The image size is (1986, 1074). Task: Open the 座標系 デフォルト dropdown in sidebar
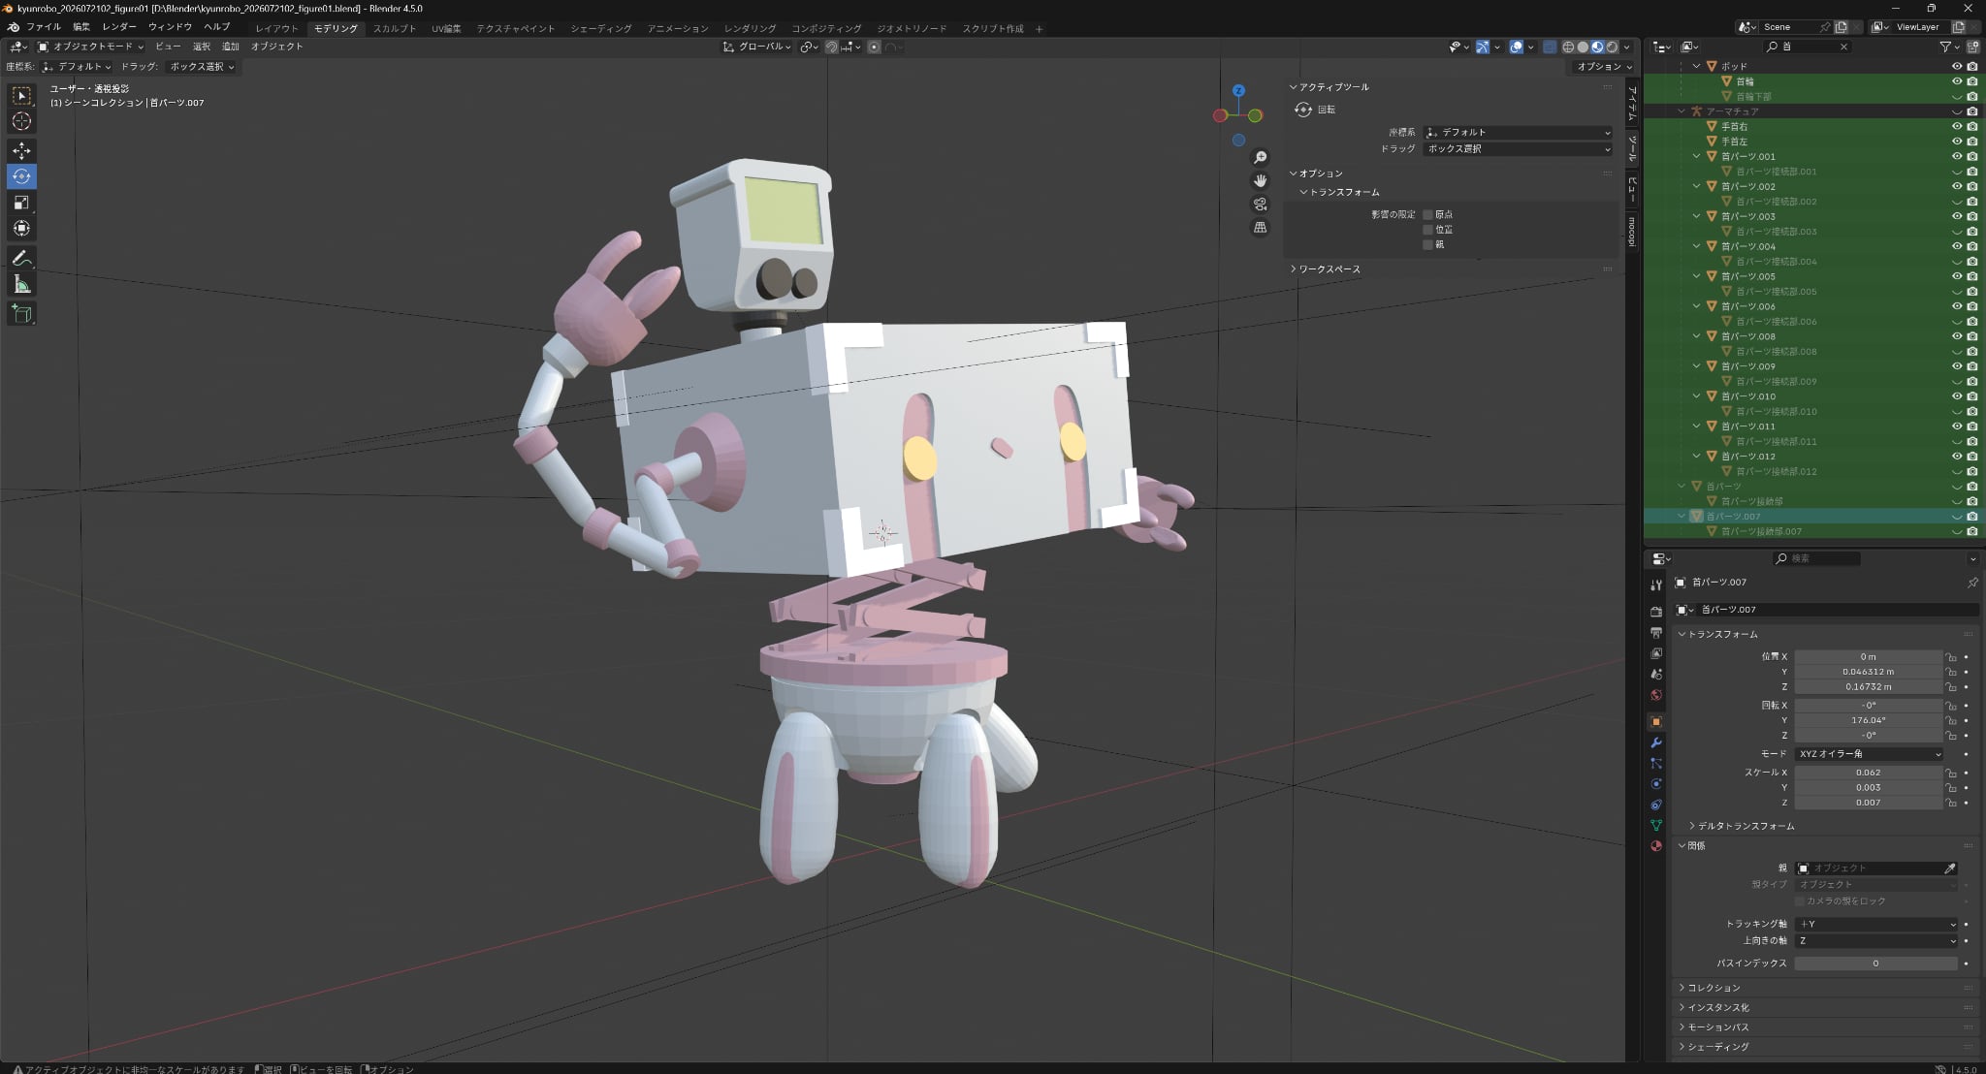pos(1518,133)
